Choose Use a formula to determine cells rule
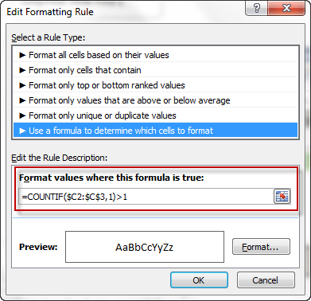Viewport: 311px width, 301px height. [x=155, y=131]
